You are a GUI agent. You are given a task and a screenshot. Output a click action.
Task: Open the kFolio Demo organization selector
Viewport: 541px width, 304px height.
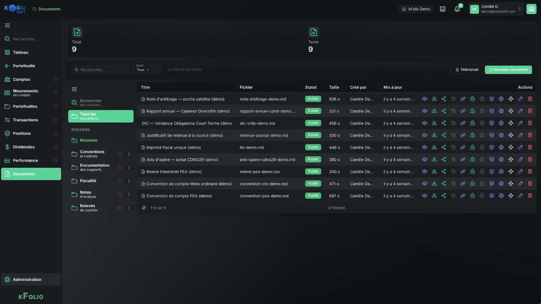[416, 9]
